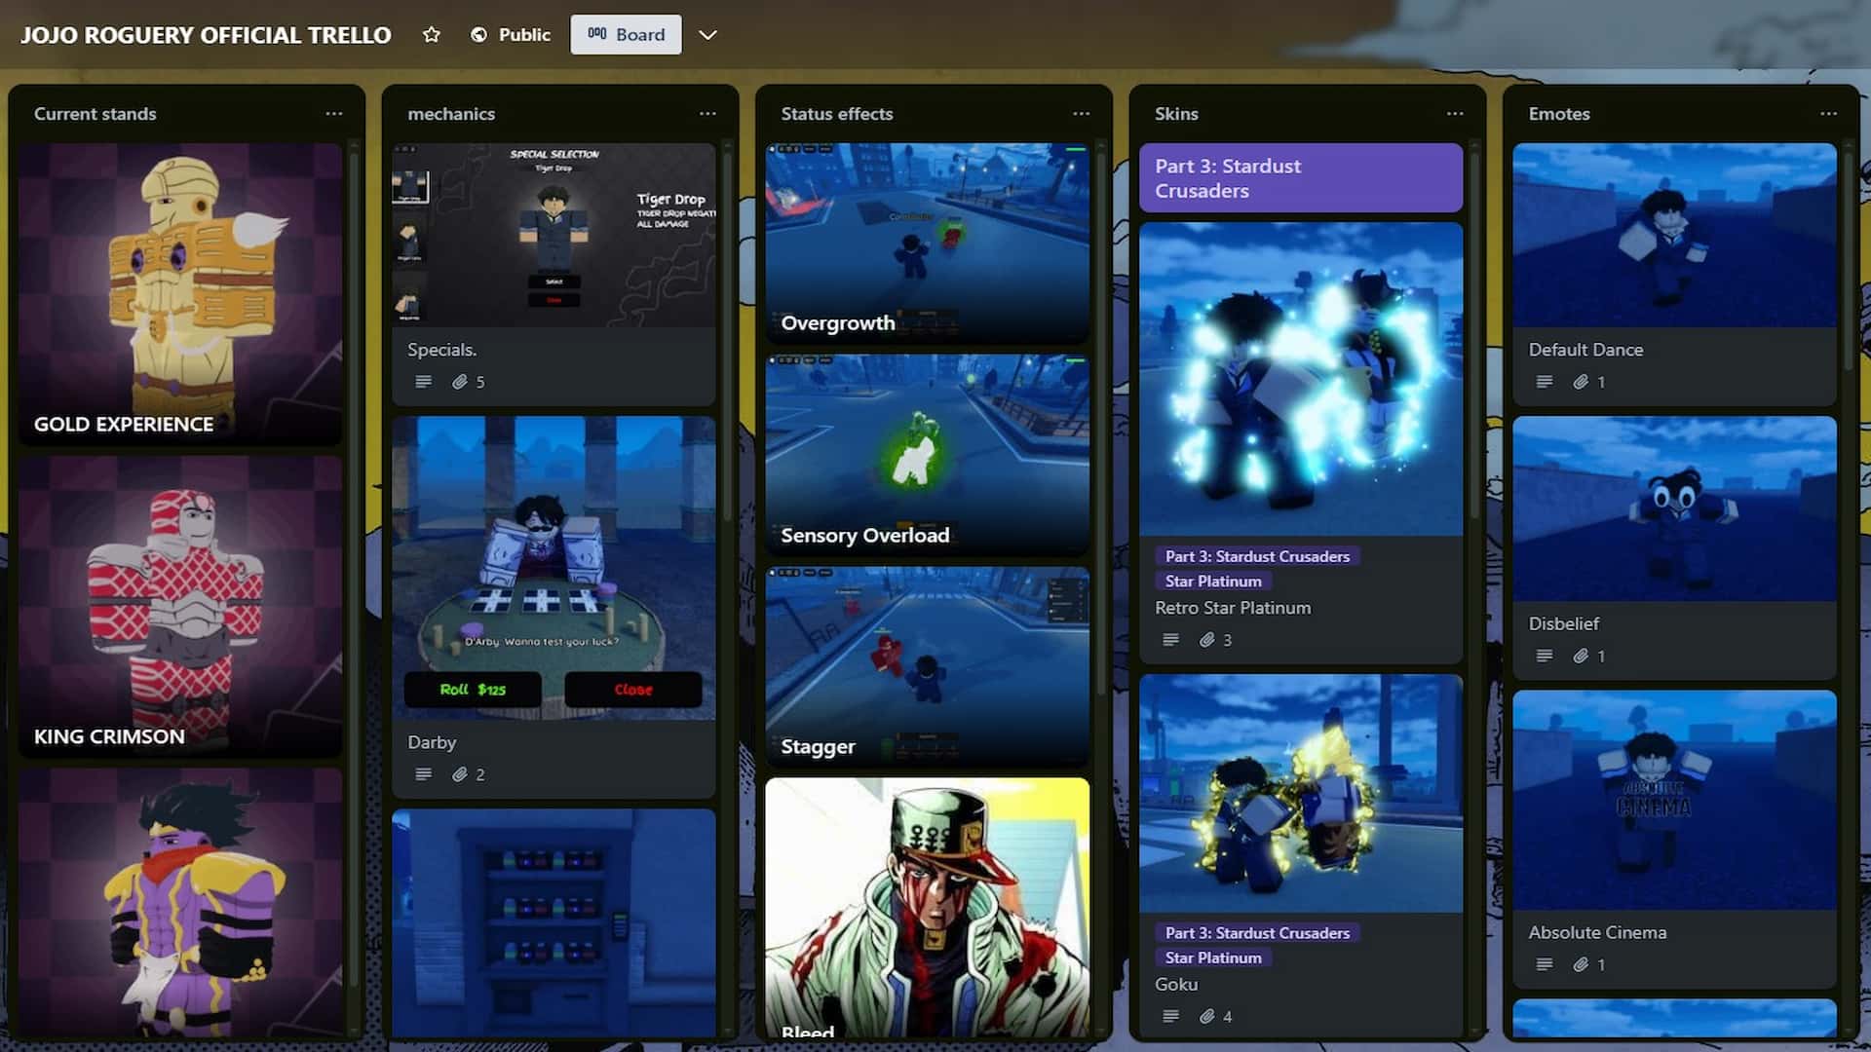Click attachment icon on Specials. card

pos(460,382)
